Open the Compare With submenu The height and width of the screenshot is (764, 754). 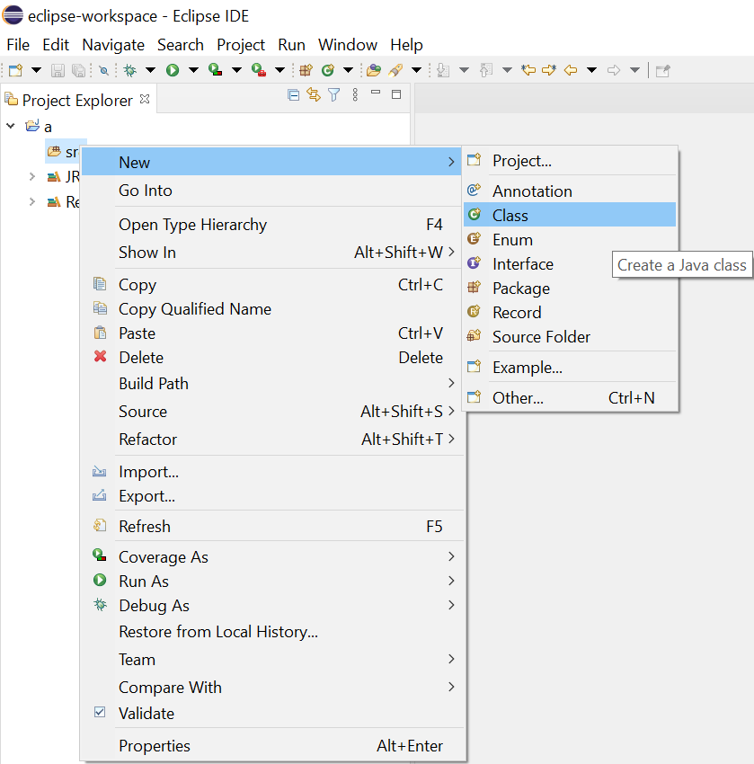271,687
